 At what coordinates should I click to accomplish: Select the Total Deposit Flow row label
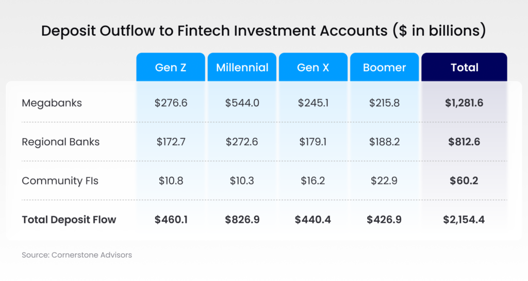click(69, 220)
